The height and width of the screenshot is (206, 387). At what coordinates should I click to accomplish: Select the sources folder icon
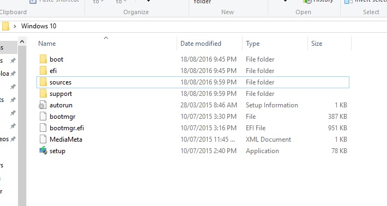[43, 82]
